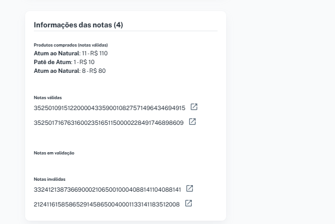Open external link for invalid note ending 4088141

pyautogui.click(x=190, y=188)
